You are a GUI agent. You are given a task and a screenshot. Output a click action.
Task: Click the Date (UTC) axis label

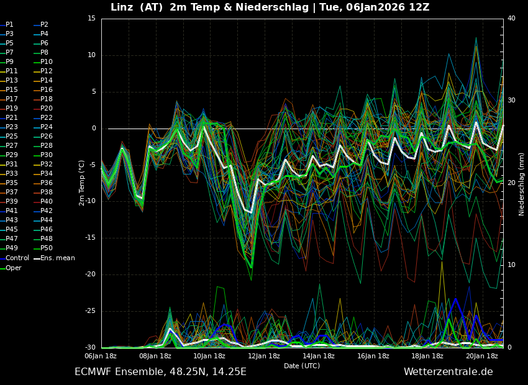302,366
